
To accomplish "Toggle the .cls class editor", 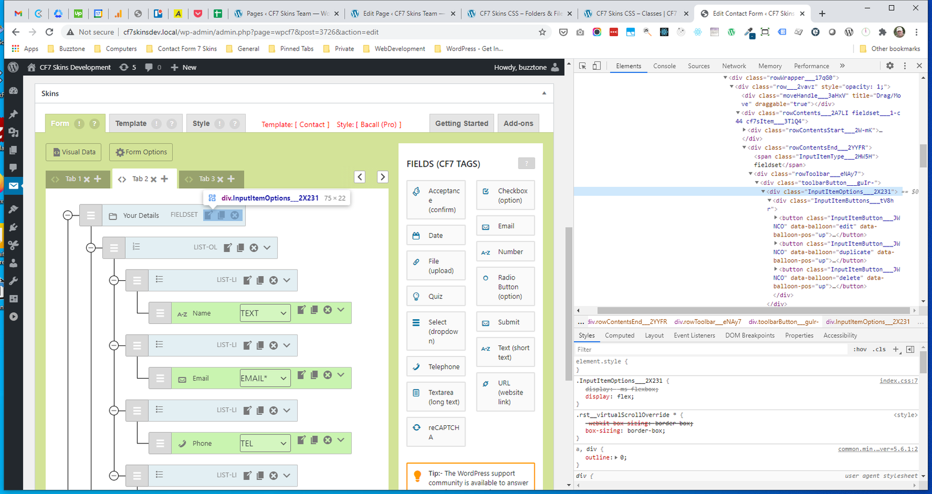I will [x=880, y=350].
